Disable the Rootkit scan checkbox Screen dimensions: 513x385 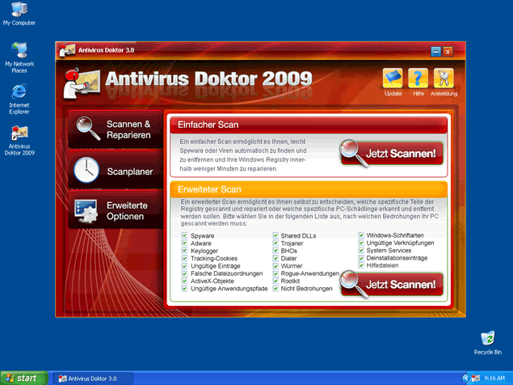275,281
